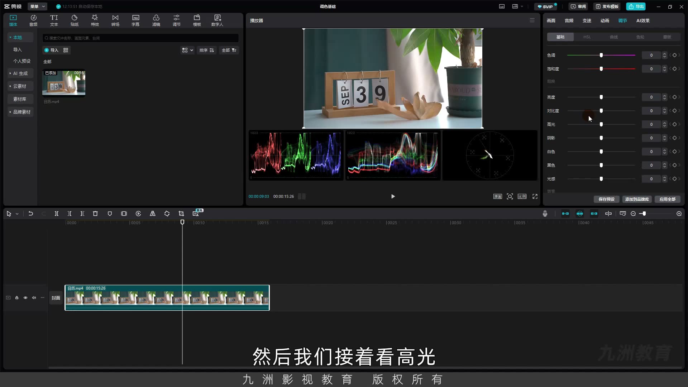This screenshot has height=387, width=688.
Task: Open the media view mode dropdown
Action: pyautogui.click(x=187, y=50)
